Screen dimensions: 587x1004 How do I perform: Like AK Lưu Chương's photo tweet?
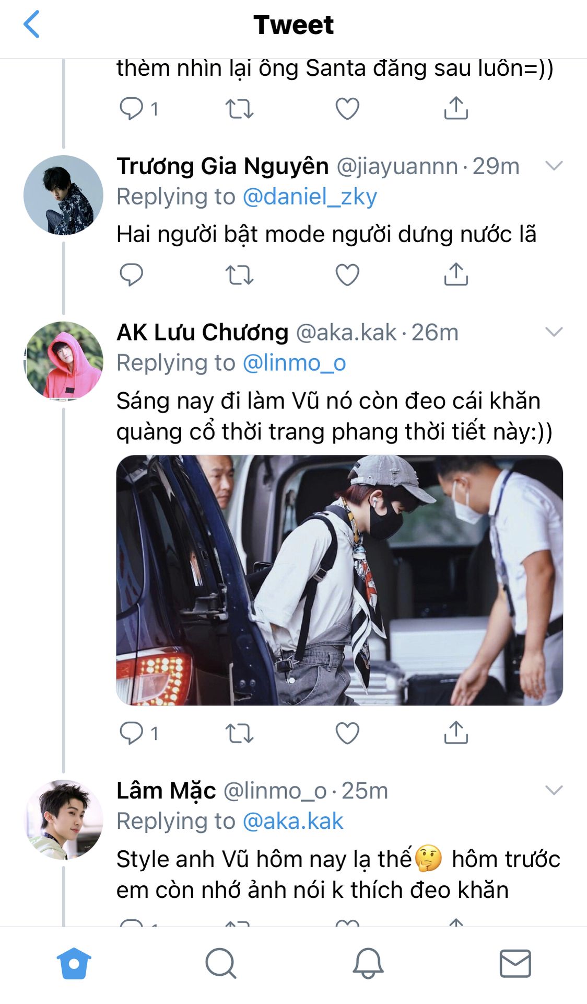click(347, 733)
